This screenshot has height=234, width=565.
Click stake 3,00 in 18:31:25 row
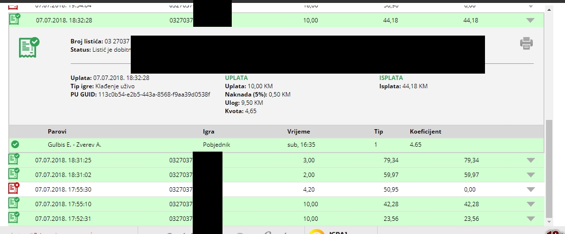pos(309,160)
